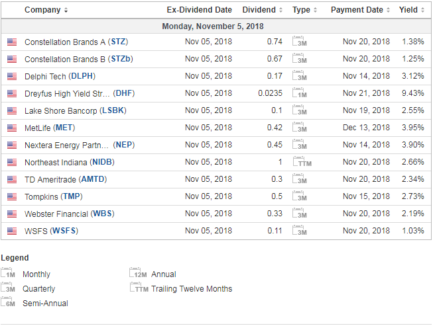Open the Webster Financial WBS link
This screenshot has width=433, height=326.
[x=103, y=214]
